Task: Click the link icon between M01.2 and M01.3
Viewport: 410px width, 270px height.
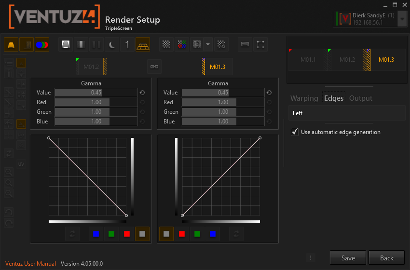Action: (154, 67)
